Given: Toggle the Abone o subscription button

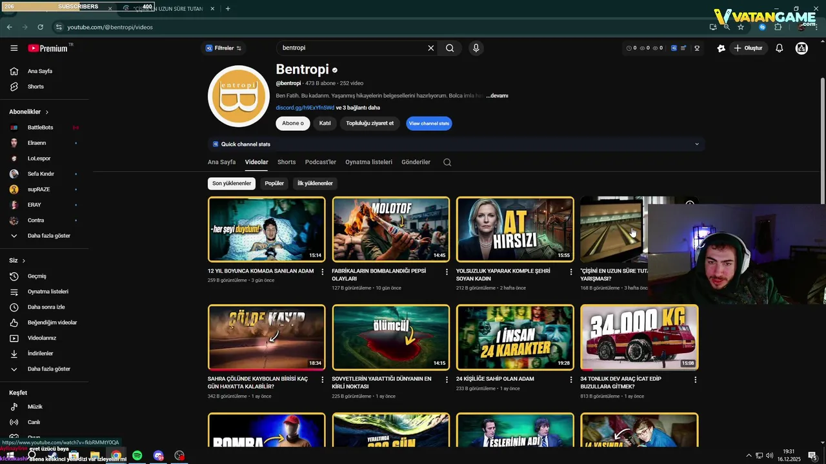Looking at the screenshot, I should coord(293,123).
